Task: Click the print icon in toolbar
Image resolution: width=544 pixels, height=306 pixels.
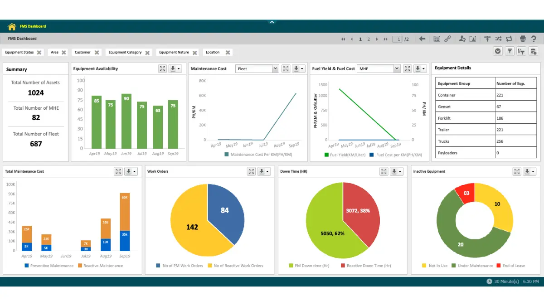Action: [523, 39]
